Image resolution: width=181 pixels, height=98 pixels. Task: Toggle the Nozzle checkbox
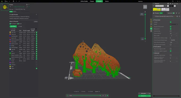(x=18, y=24)
